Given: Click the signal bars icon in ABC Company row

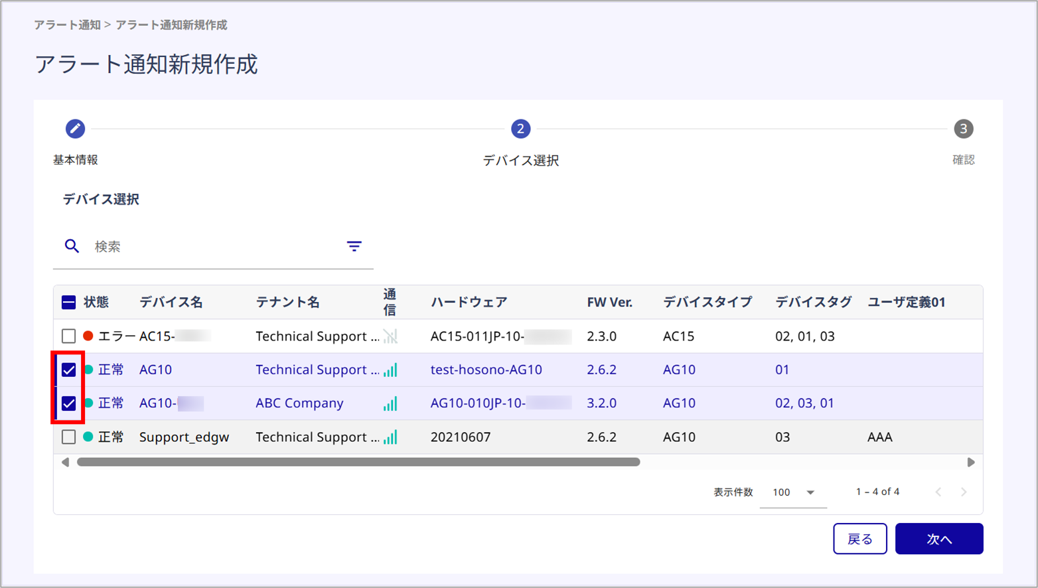Looking at the screenshot, I should [x=390, y=404].
